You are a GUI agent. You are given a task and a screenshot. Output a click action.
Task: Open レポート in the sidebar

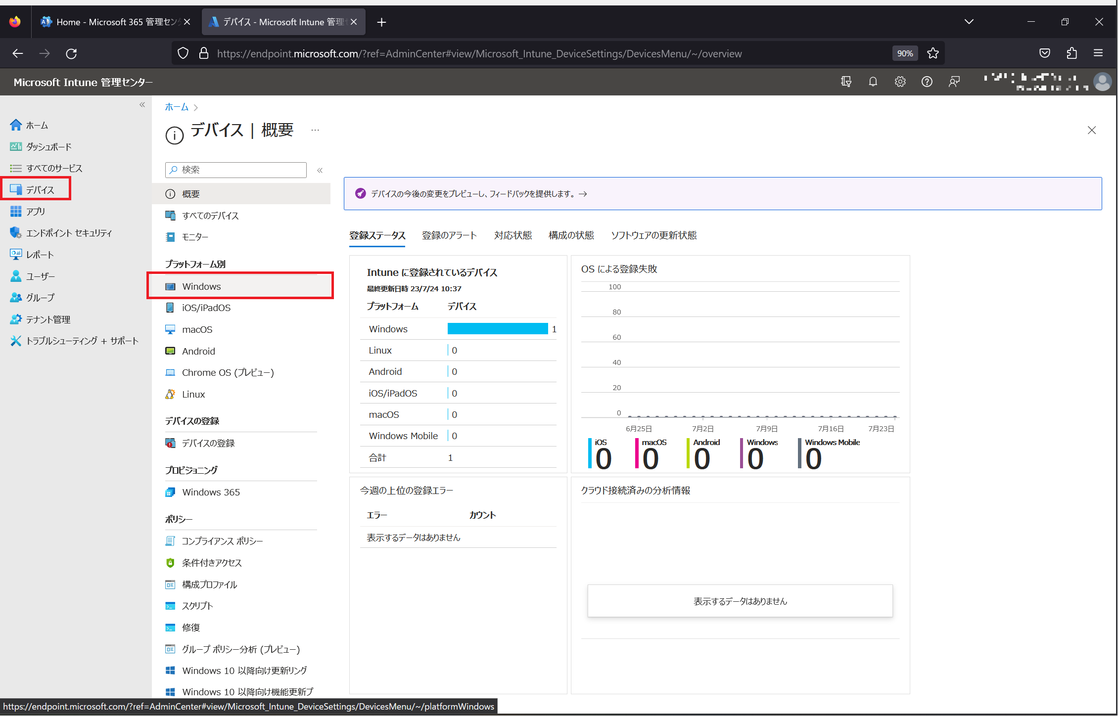[32, 255]
